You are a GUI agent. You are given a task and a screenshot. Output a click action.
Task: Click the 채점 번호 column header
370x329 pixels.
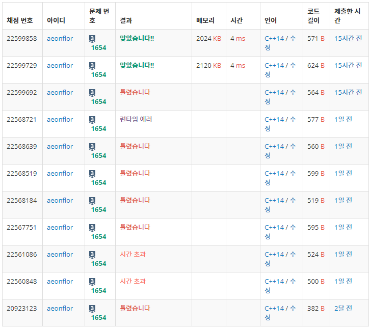pyautogui.click(x=19, y=20)
